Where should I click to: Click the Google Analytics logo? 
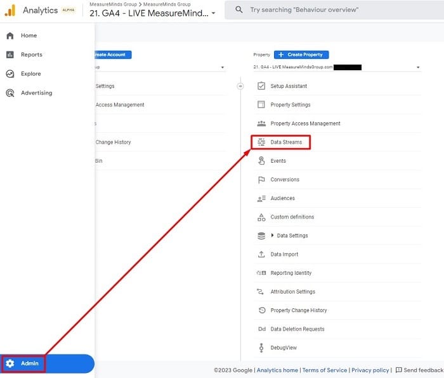(10, 11)
